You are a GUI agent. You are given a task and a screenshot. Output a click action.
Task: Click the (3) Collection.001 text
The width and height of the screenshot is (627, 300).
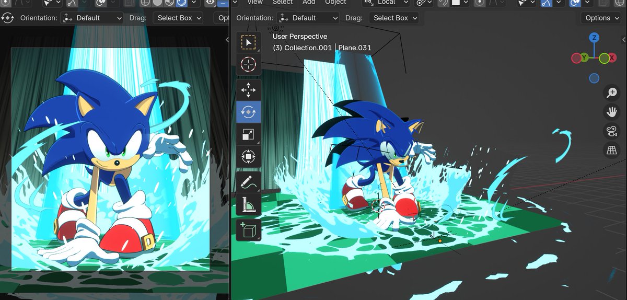(303, 48)
